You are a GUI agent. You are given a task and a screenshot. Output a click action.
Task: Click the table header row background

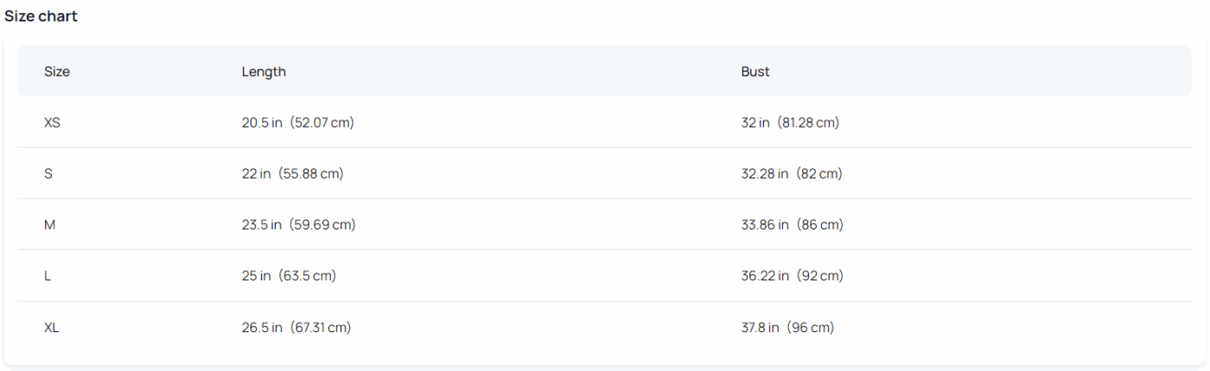pyautogui.click(x=604, y=72)
